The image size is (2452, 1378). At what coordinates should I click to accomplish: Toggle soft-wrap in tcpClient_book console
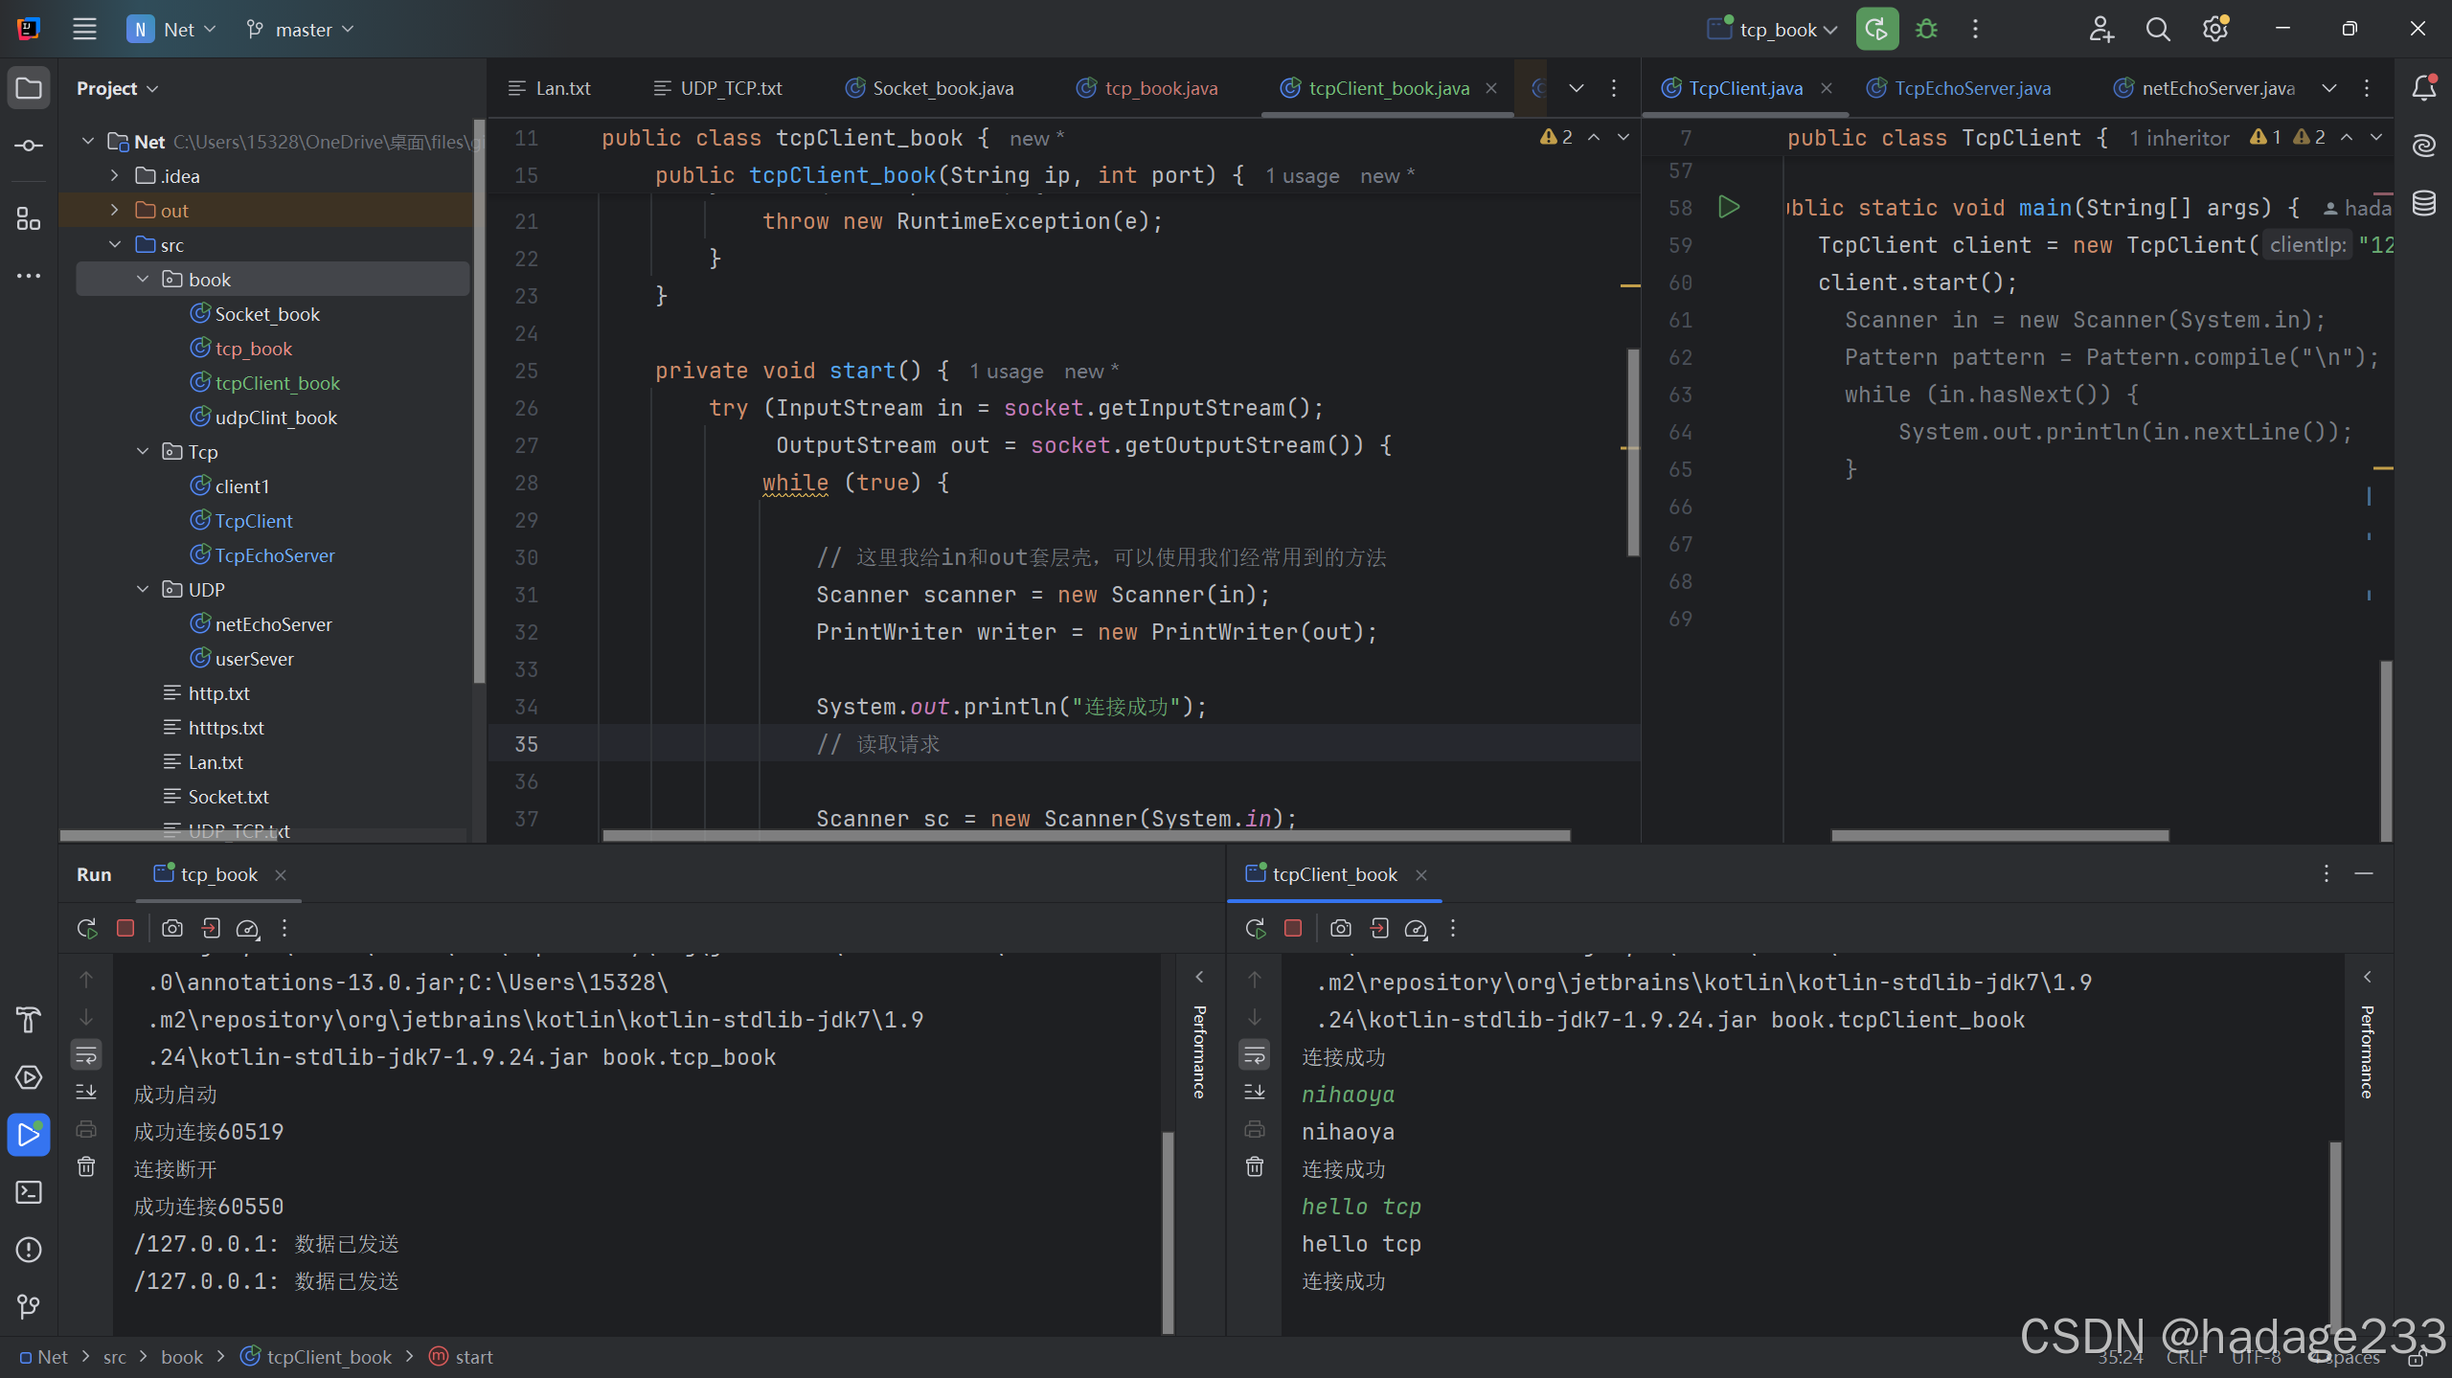coord(1255,1055)
